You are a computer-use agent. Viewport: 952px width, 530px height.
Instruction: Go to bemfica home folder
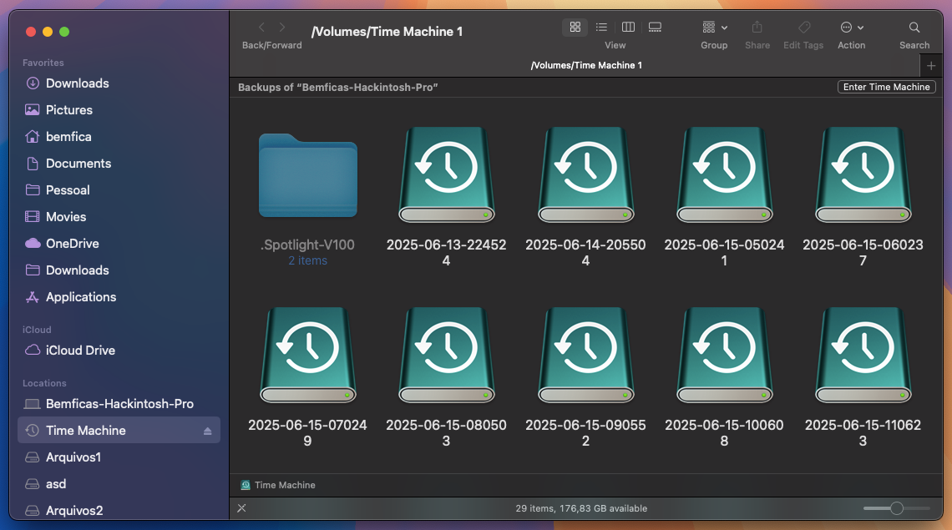(119, 137)
